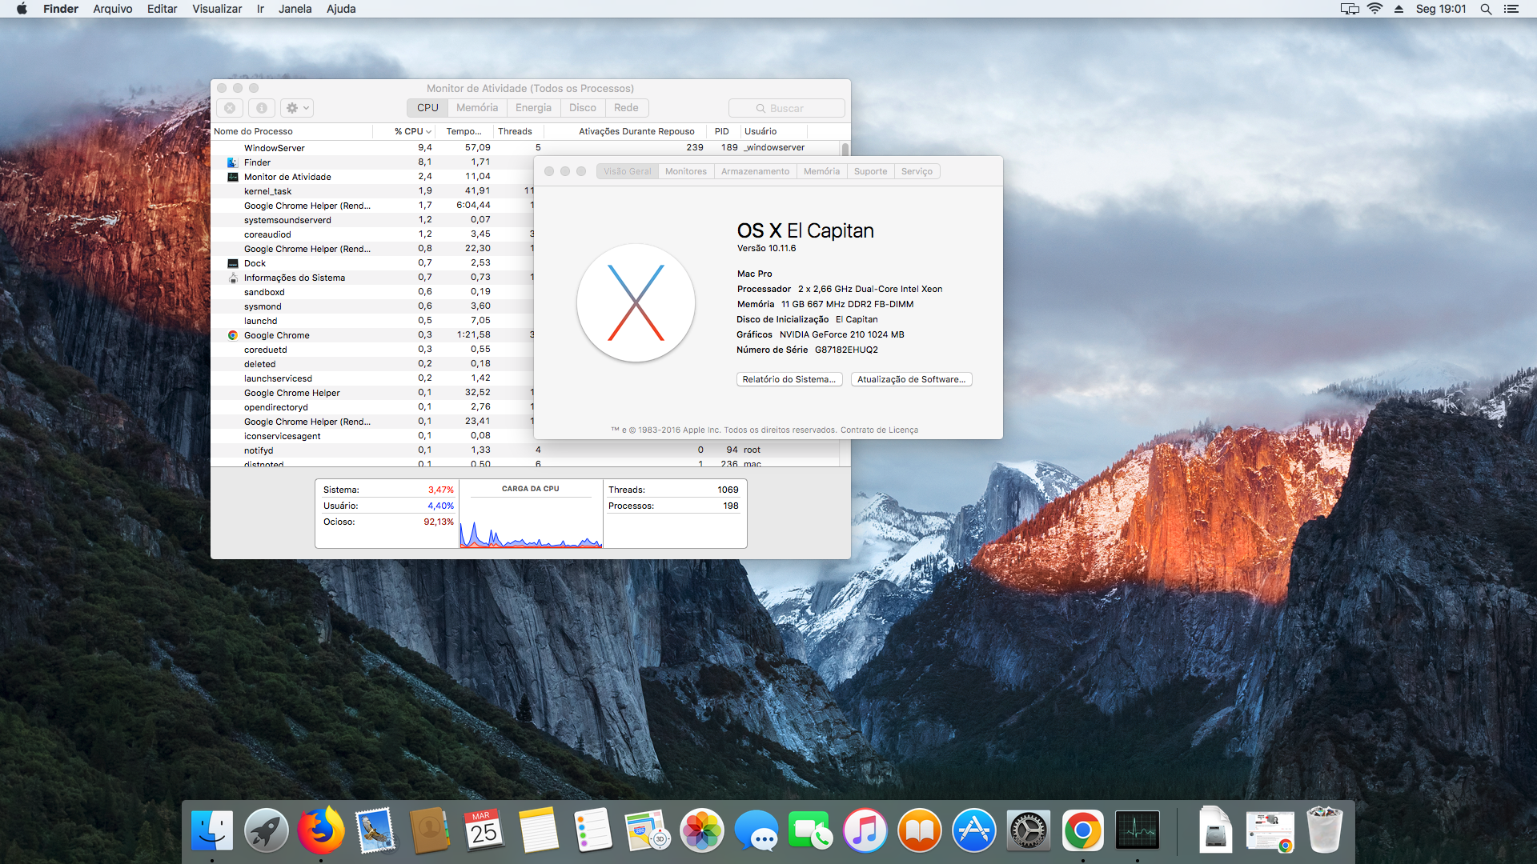Click the quit process toolbar icon
Image resolution: width=1537 pixels, height=864 pixels.
pos(230,108)
